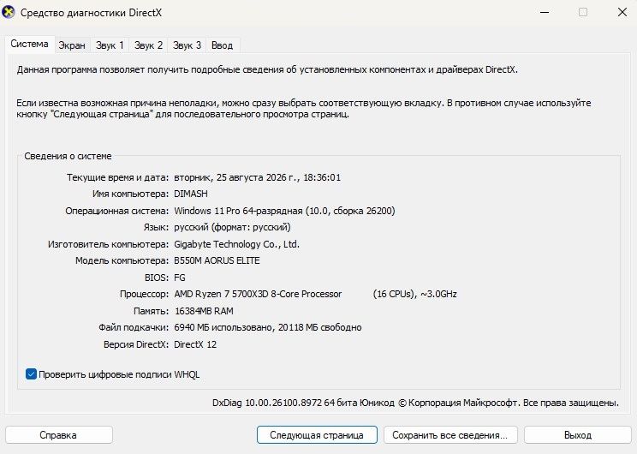Click the Справка button
This screenshot has width=637, height=454.
[58, 435]
